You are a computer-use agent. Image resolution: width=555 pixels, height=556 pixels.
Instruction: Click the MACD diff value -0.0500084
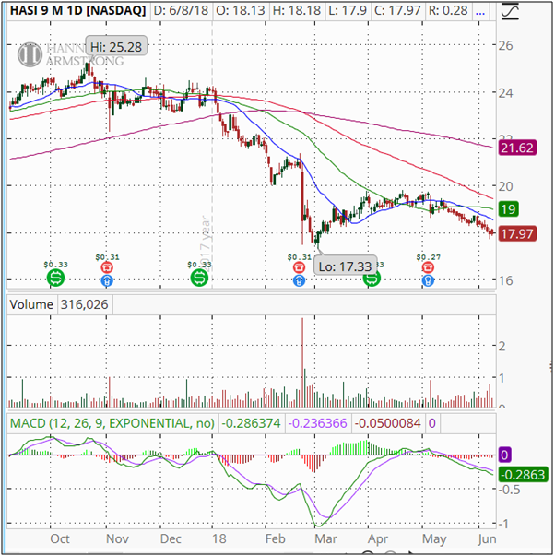tap(387, 423)
